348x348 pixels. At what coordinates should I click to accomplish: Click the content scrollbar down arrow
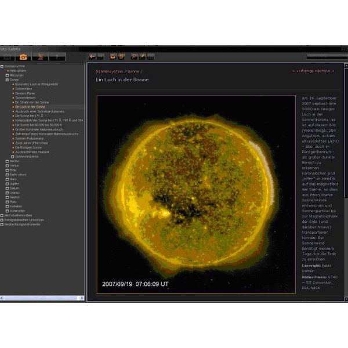pos(346,299)
